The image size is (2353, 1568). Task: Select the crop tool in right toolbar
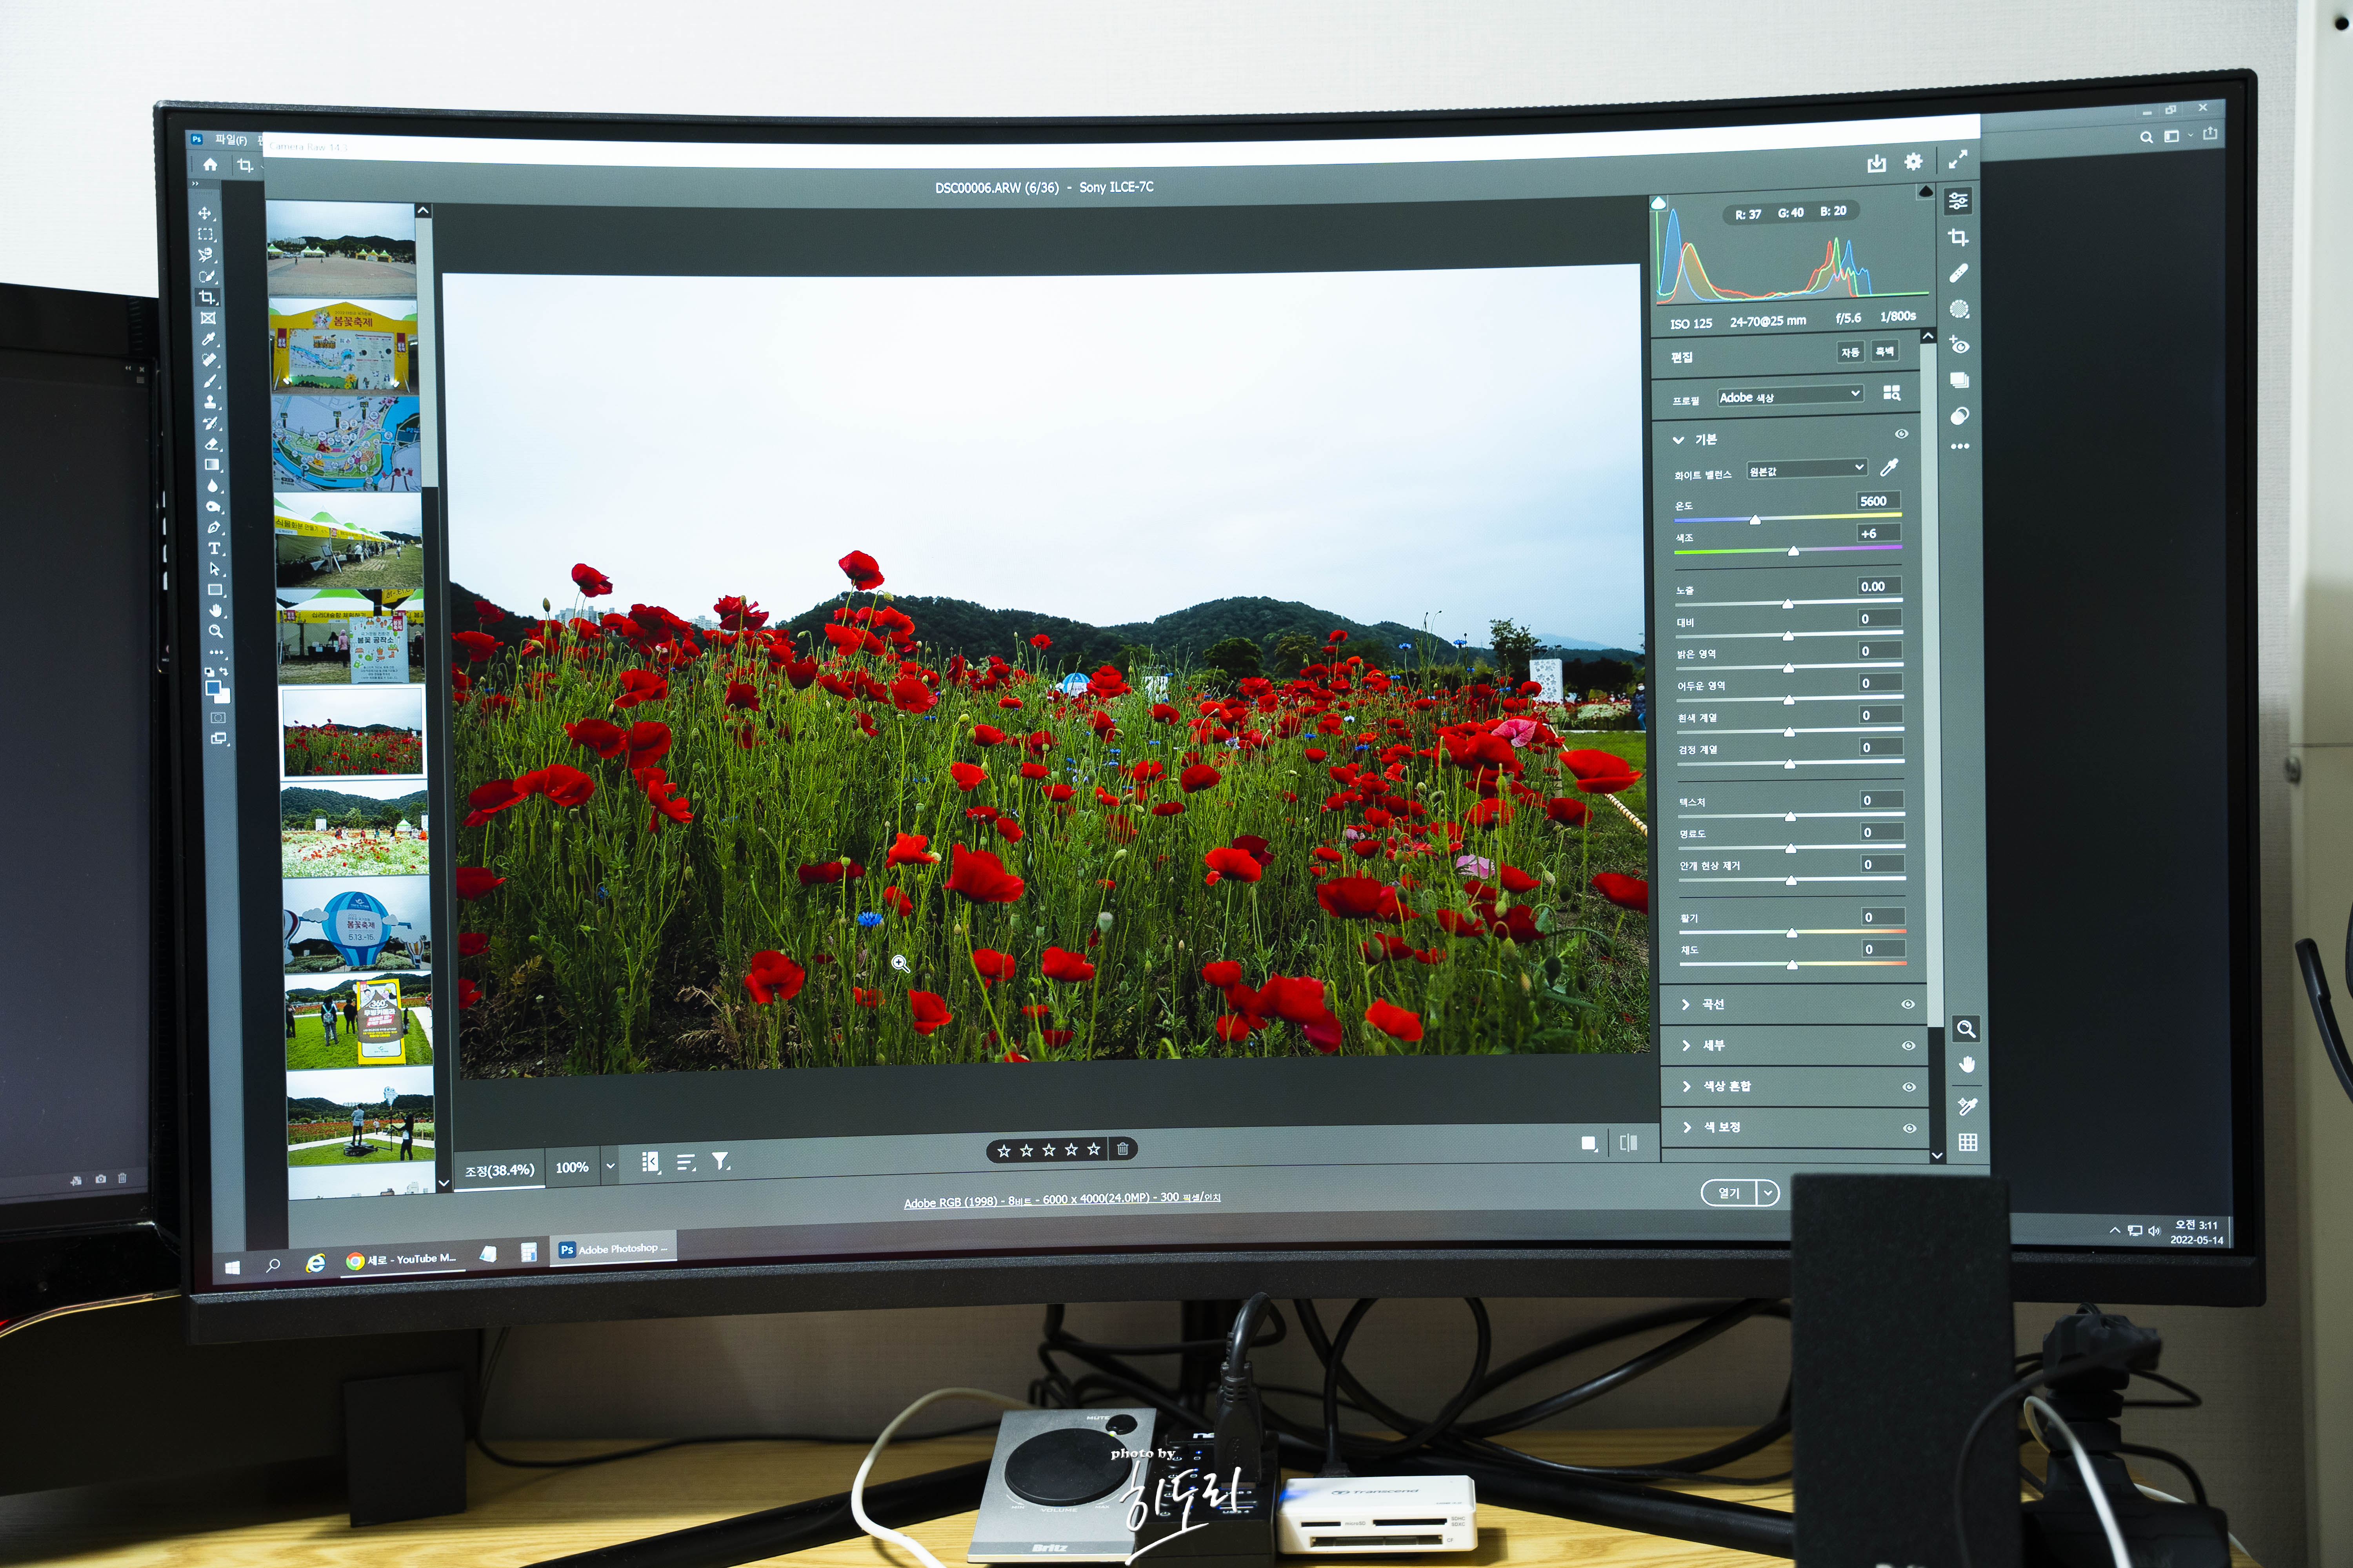(1958, 237)
